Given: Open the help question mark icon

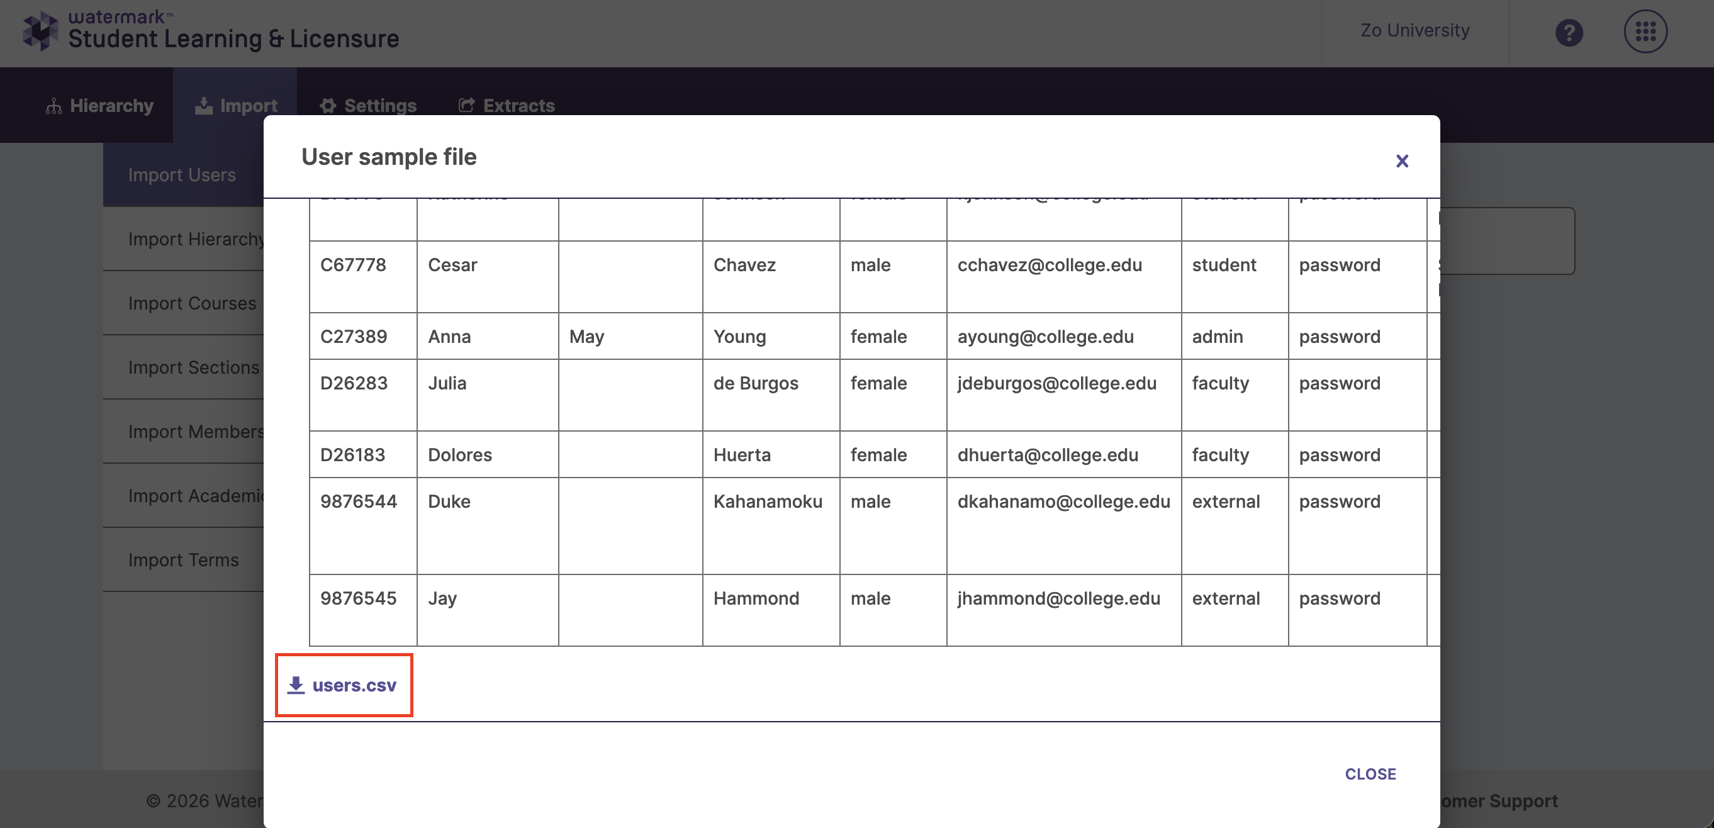Looking at the screenshot, I should point(1569,32).
